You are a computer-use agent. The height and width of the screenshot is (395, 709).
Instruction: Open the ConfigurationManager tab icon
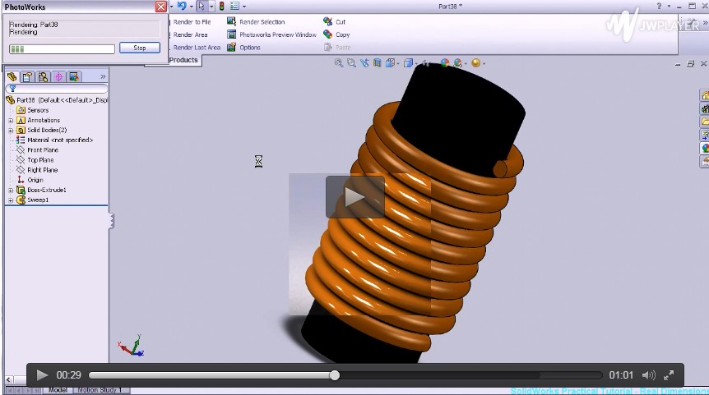[x=43, y=76]
